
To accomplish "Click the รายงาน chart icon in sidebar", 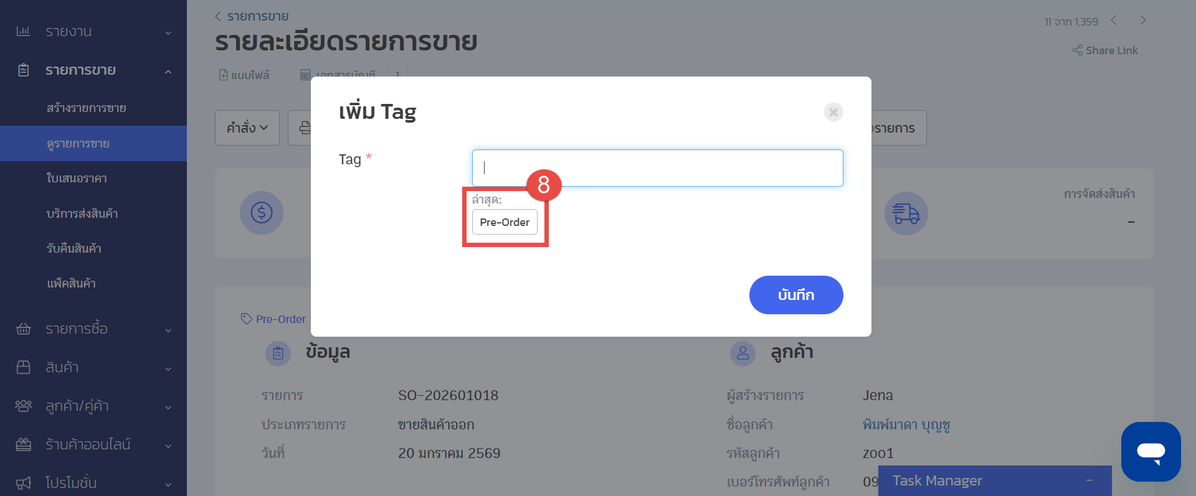I will (23, 31).
